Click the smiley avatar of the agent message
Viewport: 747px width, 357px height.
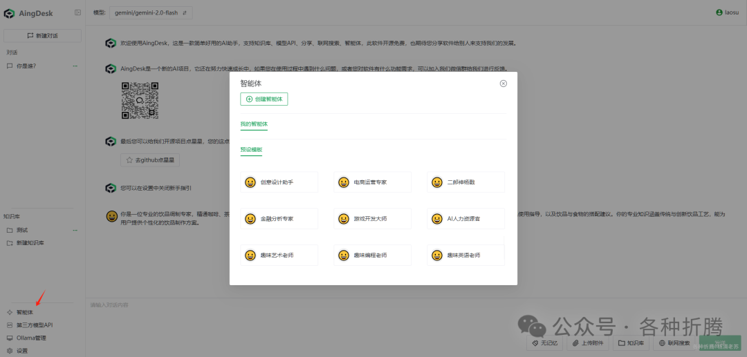coord(111,217)
